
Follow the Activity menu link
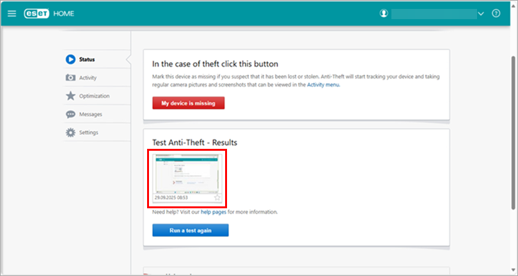tap(323, 84)
